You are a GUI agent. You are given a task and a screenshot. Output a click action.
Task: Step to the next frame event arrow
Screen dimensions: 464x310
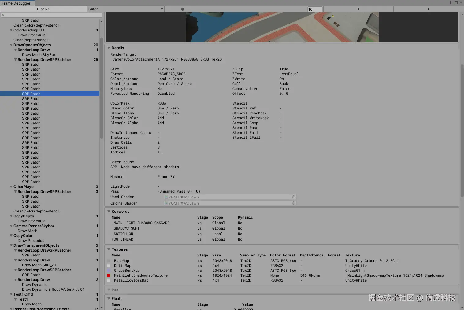coord(429,9)
